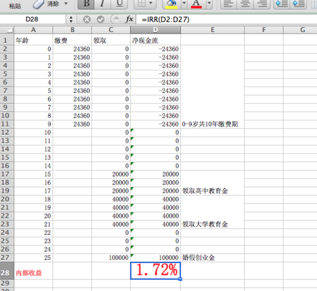The height and width of the screenshot is (291, 317).
Task: Select column G header
Action: [300, 30]
